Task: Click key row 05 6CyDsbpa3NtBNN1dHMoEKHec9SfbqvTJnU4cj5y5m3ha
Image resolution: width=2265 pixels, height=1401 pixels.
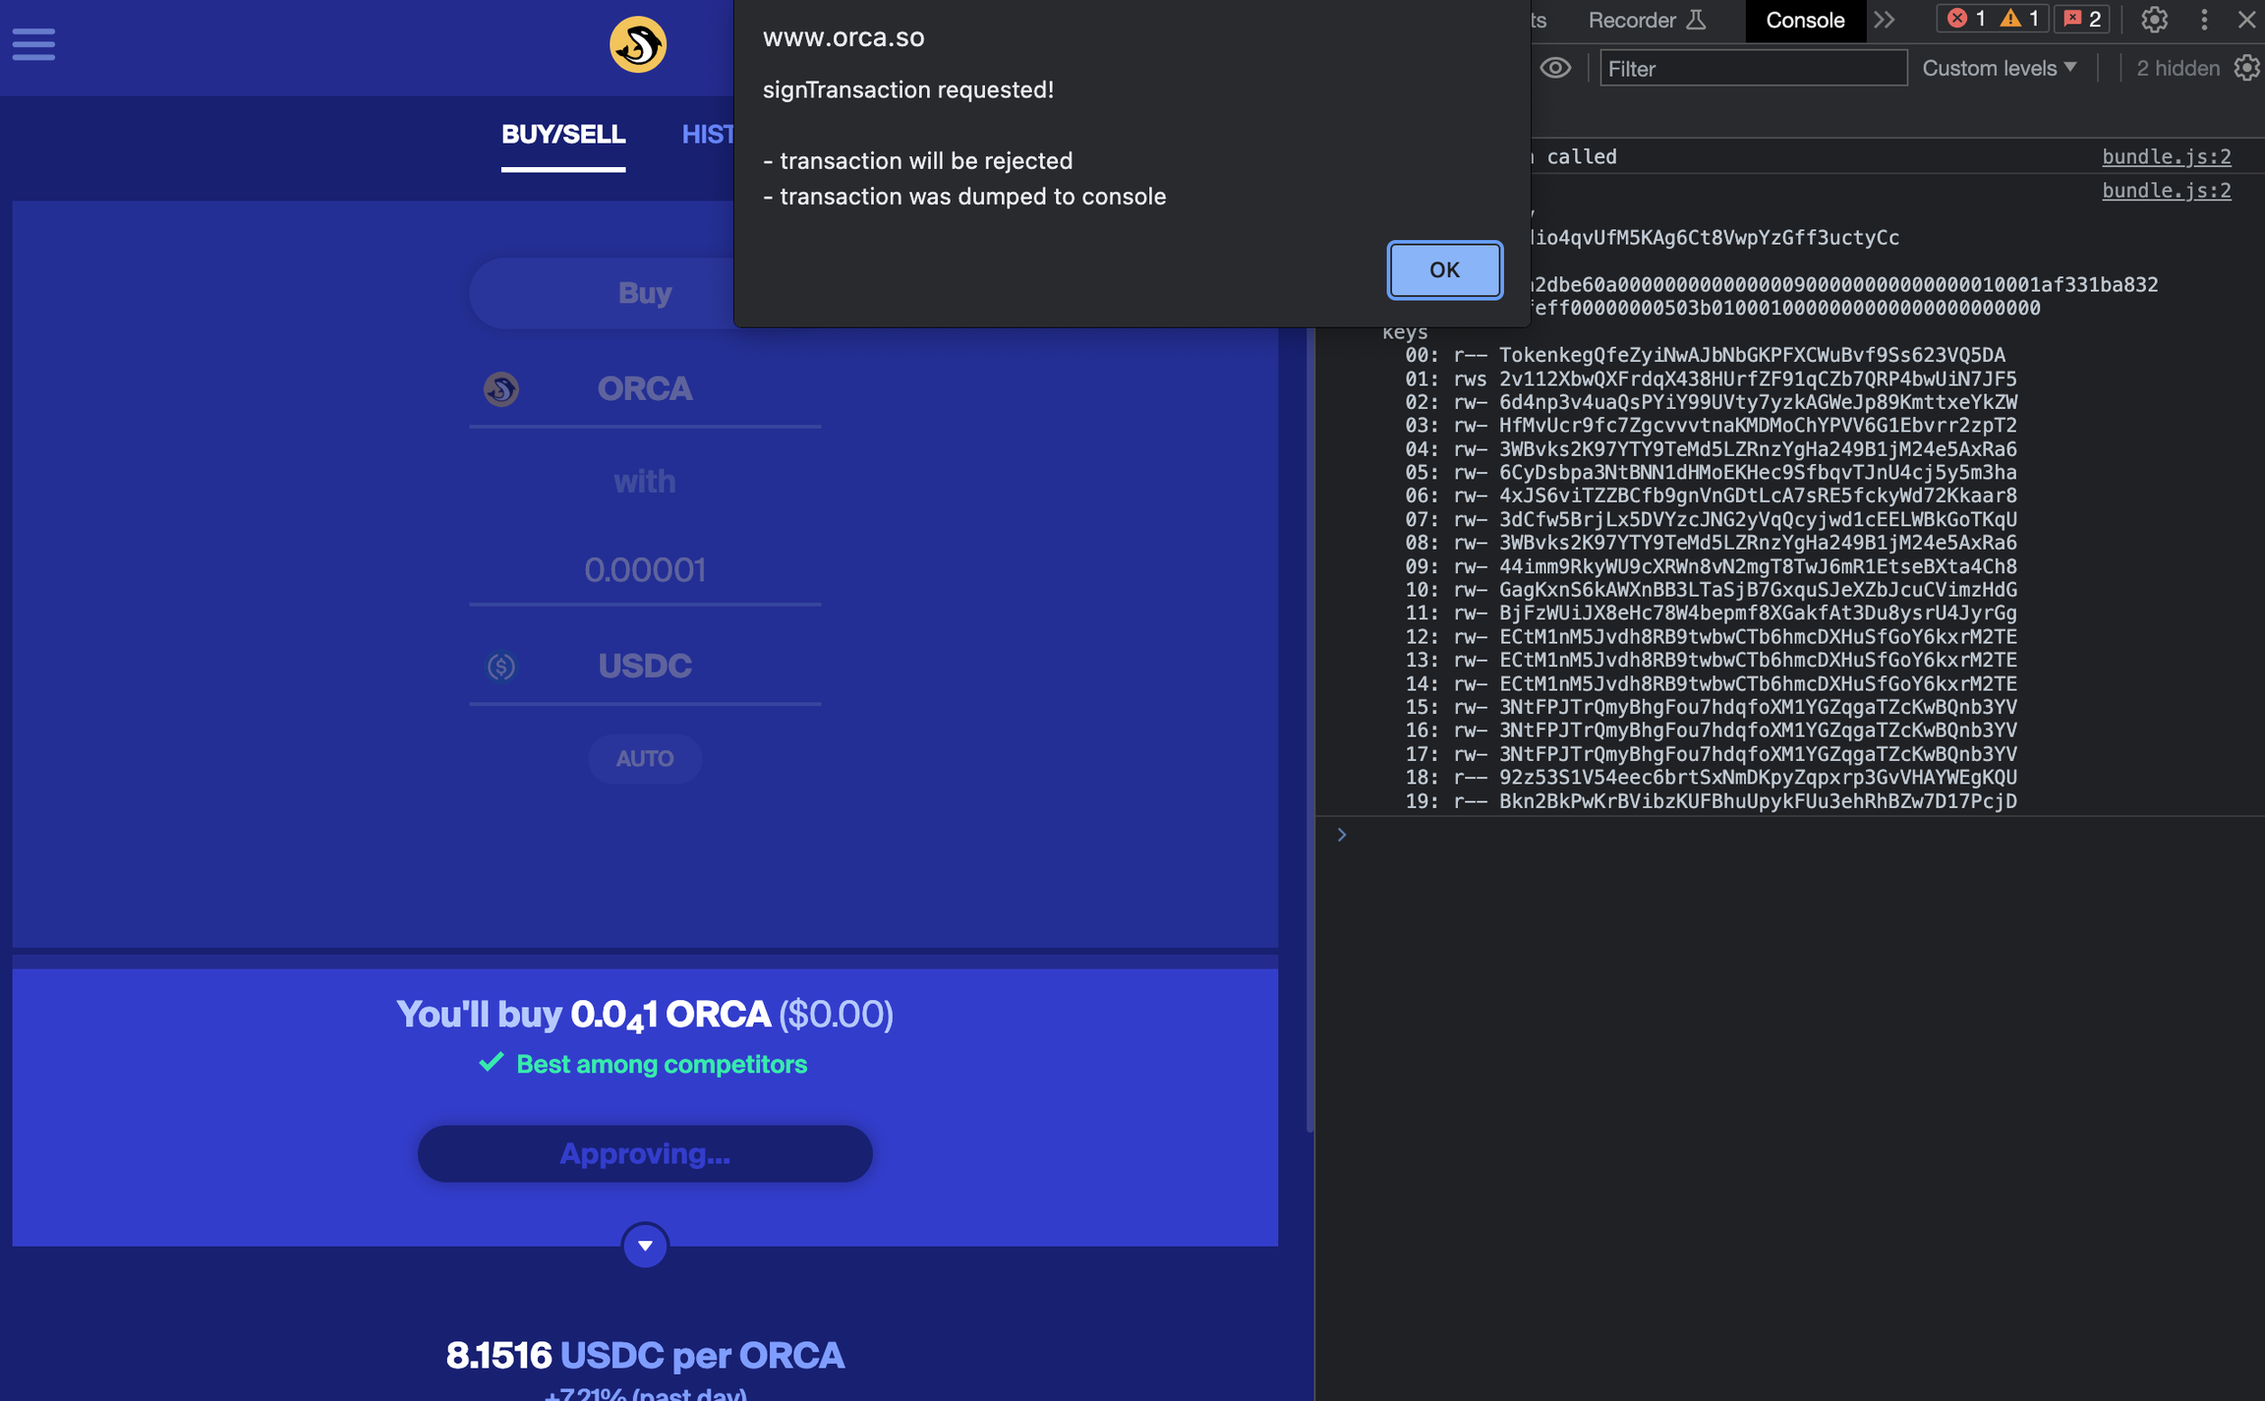Action: click(1710, 472)
